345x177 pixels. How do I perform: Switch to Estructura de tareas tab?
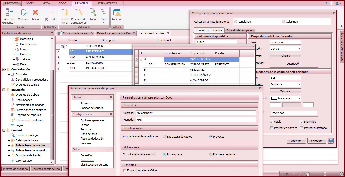click(76, 33)
